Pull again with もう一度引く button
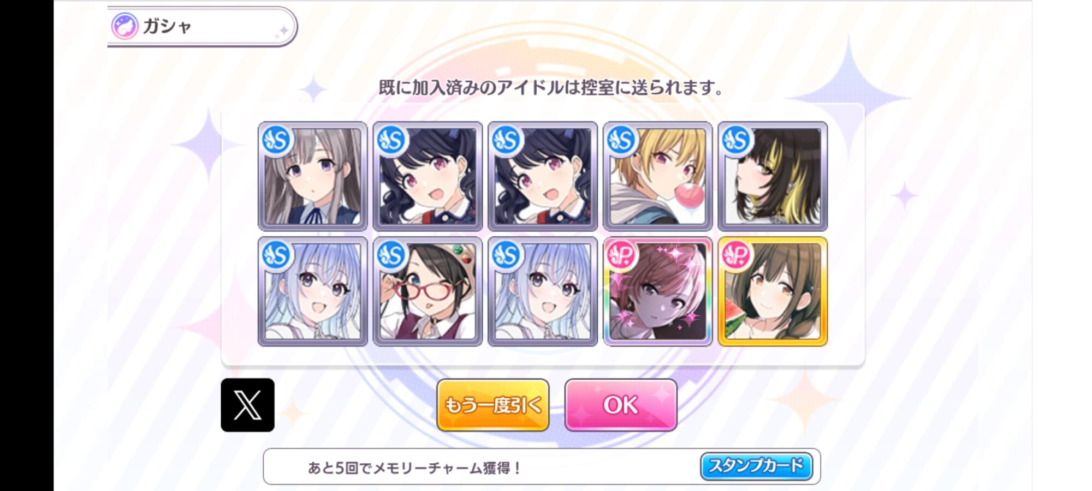 tap(492, 405)
